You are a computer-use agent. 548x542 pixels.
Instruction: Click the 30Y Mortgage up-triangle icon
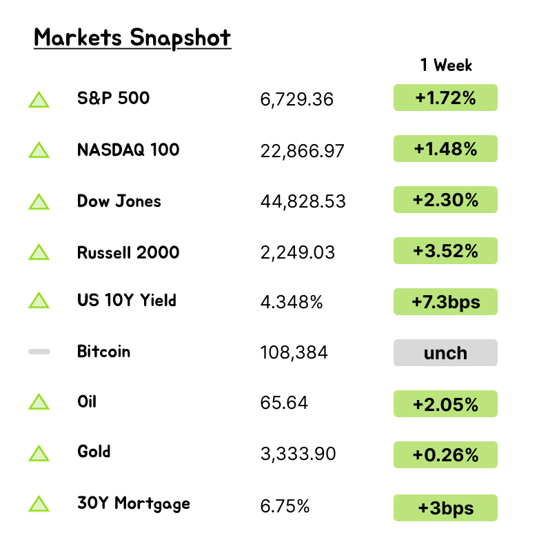(39, 505)
